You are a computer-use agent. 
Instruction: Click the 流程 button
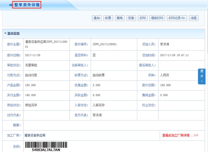[x=194, y=18]
